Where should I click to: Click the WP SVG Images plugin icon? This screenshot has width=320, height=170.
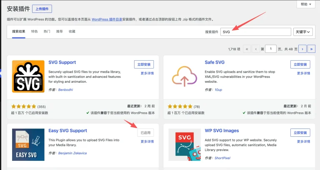185,145
